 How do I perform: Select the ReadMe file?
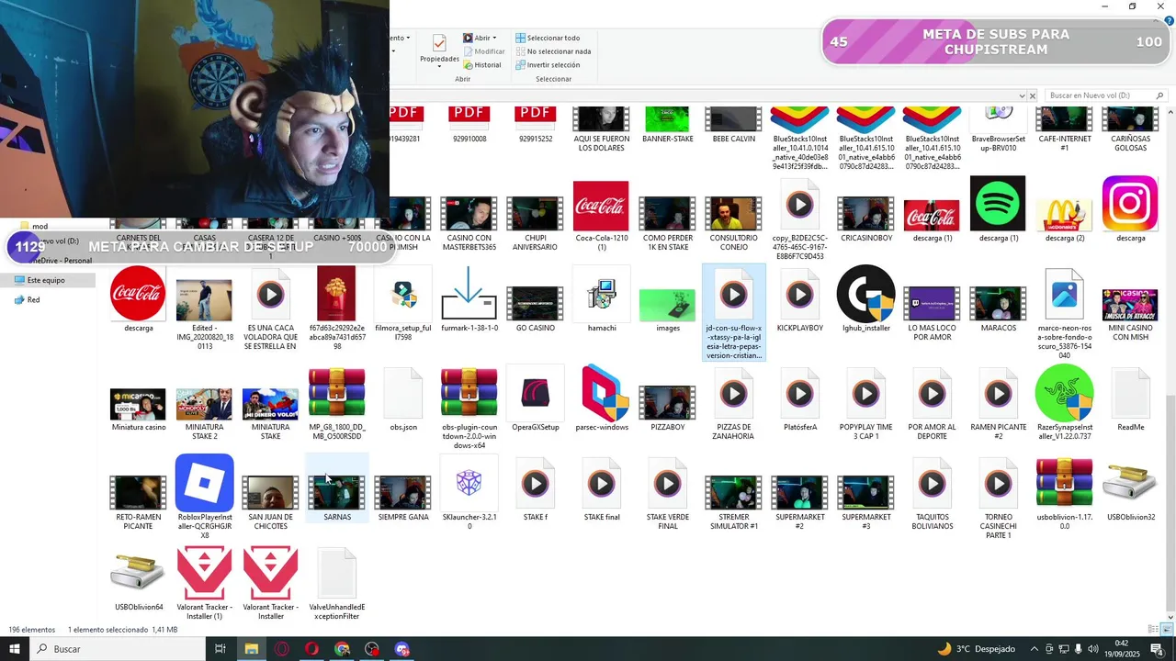coord(1130,393)
